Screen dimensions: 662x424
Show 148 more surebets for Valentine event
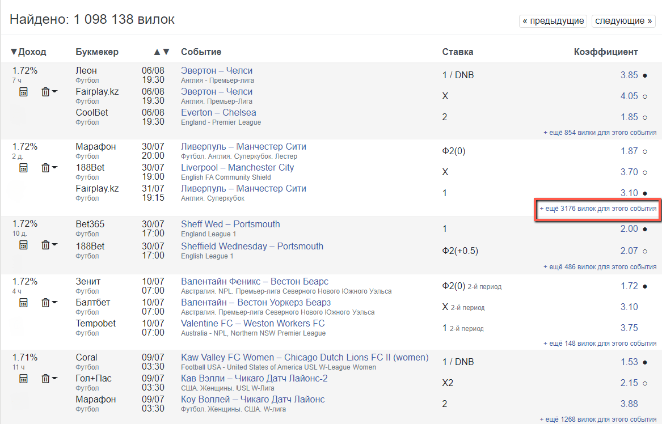point(600,344)
